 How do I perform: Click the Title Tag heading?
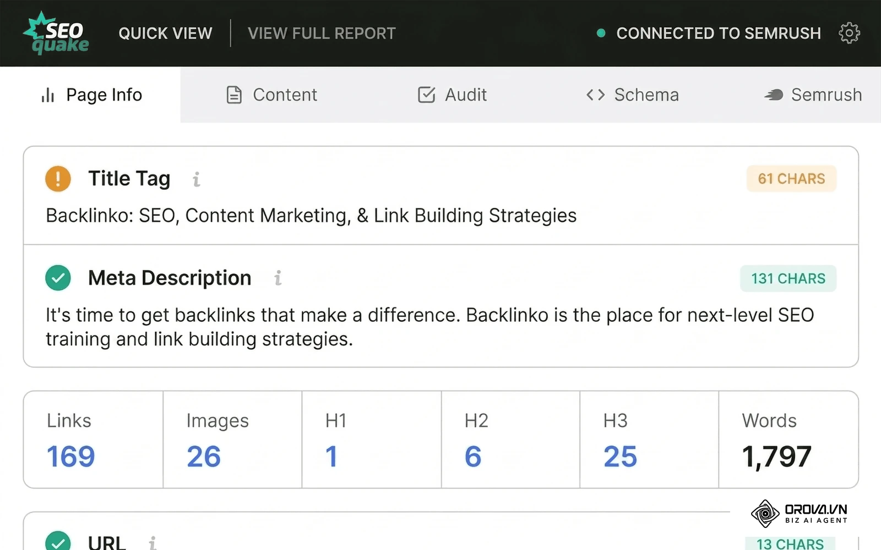[129, 179]
